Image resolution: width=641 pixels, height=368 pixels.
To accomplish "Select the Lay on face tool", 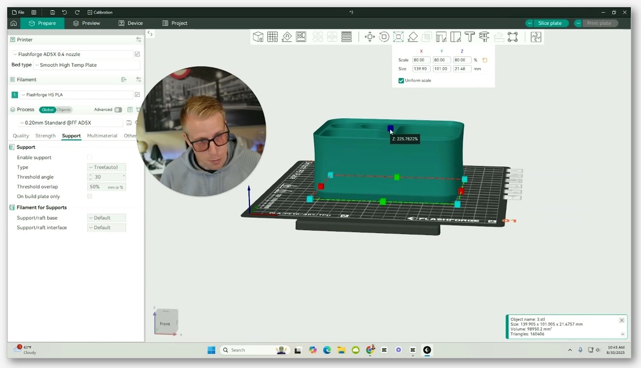I will click(x=413, y=37).
